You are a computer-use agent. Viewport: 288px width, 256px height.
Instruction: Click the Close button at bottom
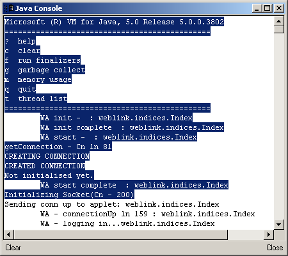pyautogui.click(x=275, y=248)
